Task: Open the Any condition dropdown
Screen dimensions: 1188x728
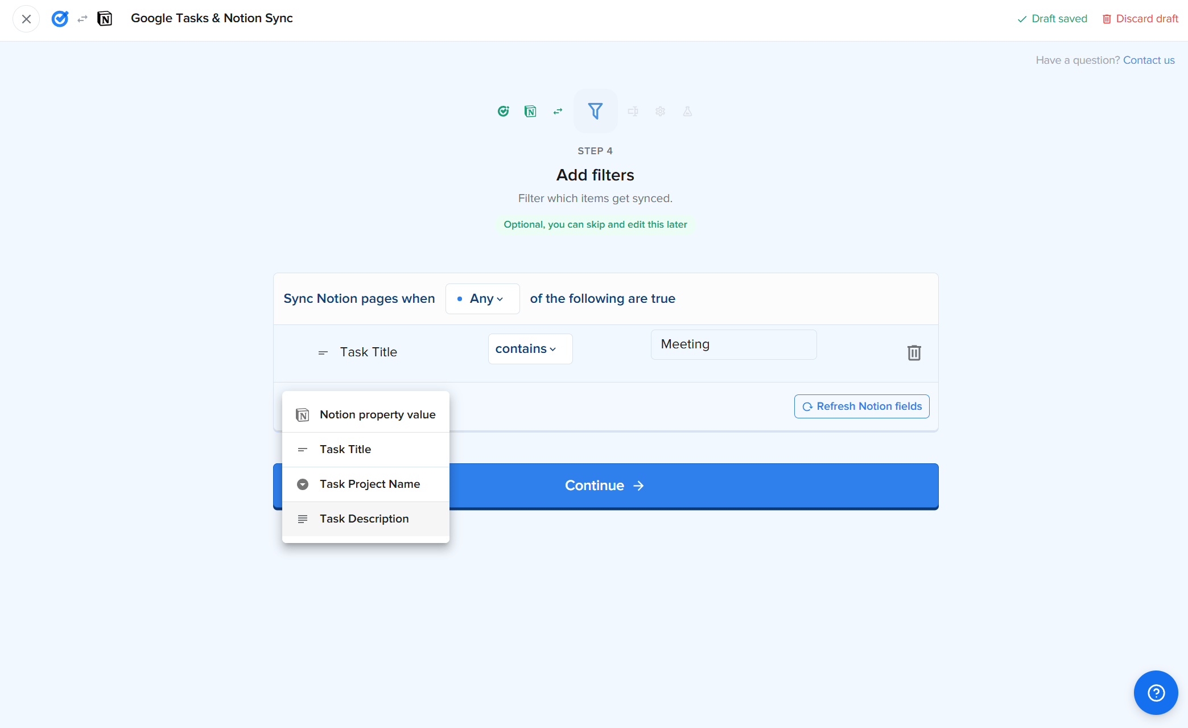Action: point(482,299)
